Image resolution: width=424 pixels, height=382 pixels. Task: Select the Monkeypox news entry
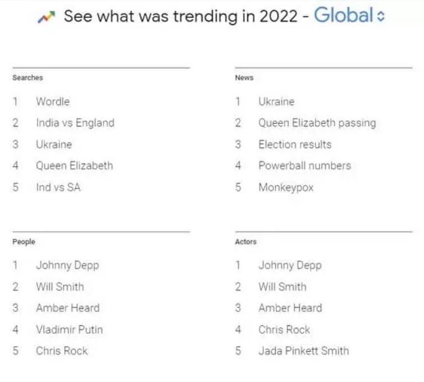tap(286, 187)
